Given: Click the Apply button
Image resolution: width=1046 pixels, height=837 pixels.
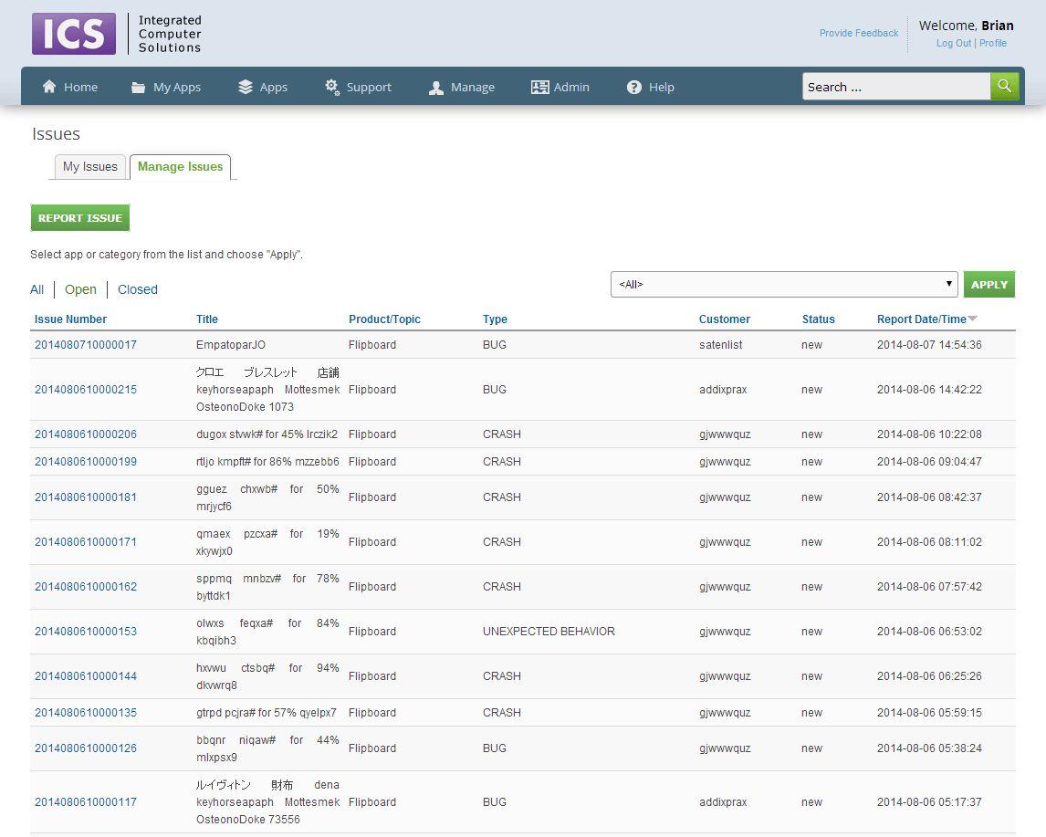Looking at the screenshot, I should [989, 285].
